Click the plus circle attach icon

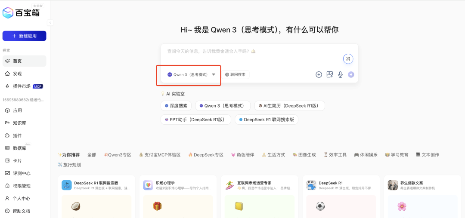tap(319, 75)
